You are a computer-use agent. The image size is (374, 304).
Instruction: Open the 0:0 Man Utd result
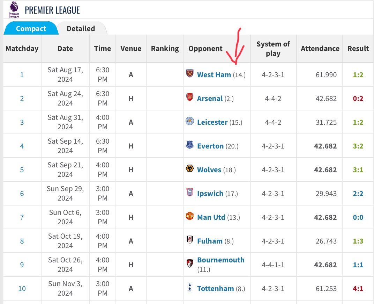(x=358, y=217)
